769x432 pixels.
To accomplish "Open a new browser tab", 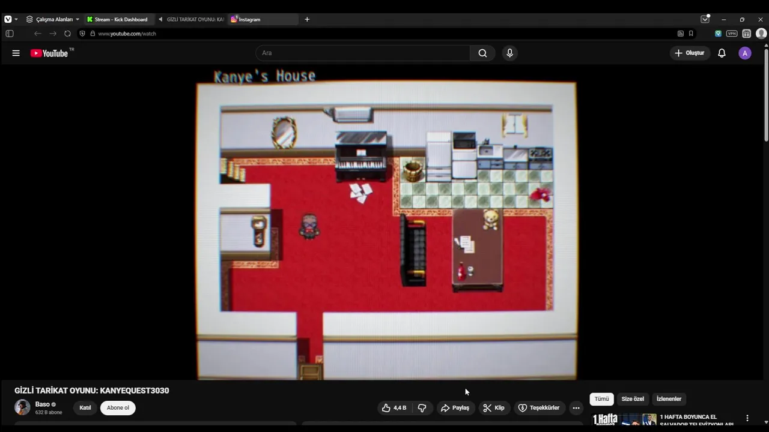I will [x=307, y=19].
